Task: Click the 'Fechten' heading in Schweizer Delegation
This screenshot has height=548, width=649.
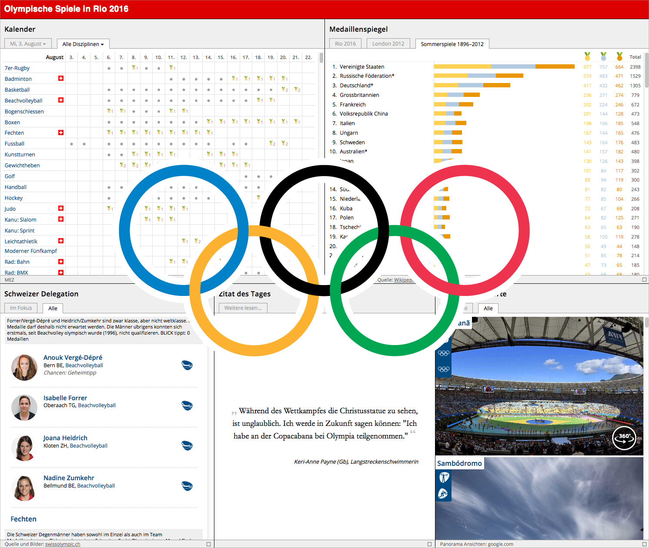Action: (23, 519)
